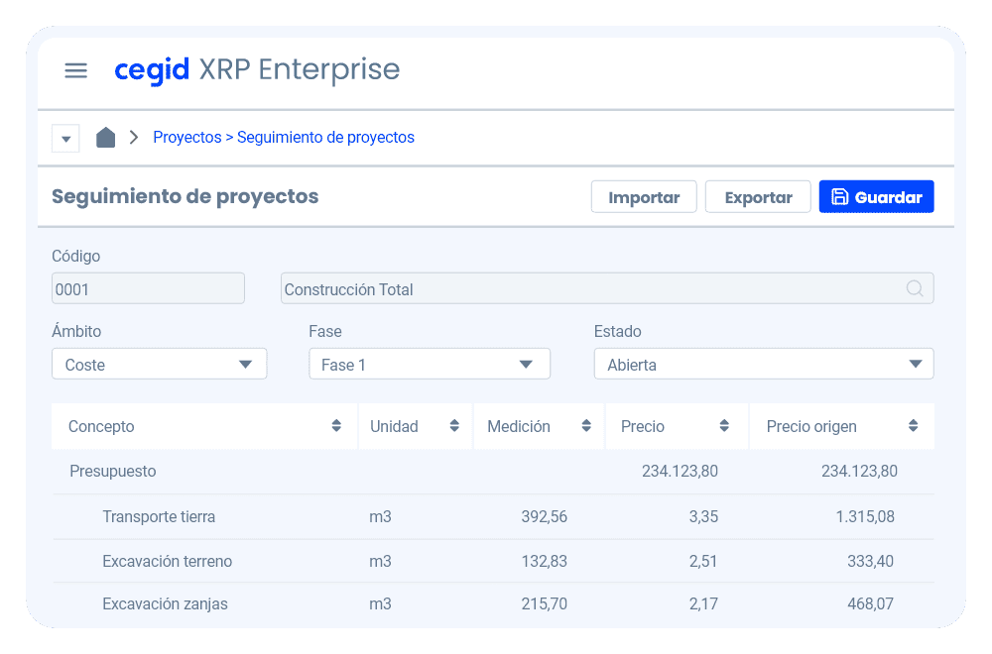This screenshot has height=654, width=992.
Task: Open the Estado dropdown showing Abierta
Action: (x=763, y=364)
